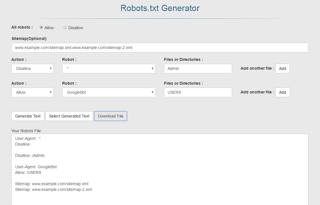Screen dimensions: 320x205
Task: Click the 'Sitemap: www.example.com/sitemap-2.xml' output line
Action: pyautogui.click(x=53, y=189)
